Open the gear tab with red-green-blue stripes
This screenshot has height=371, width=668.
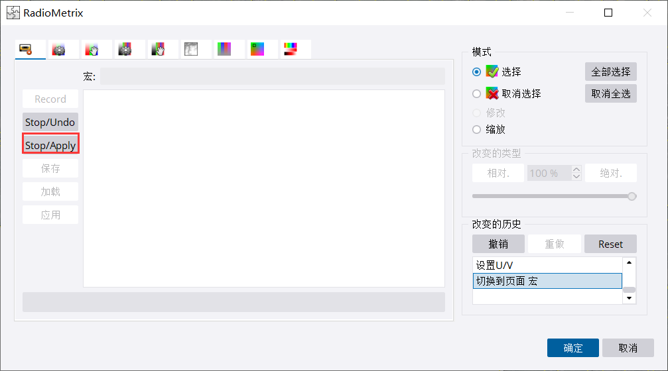coord(59,50)
